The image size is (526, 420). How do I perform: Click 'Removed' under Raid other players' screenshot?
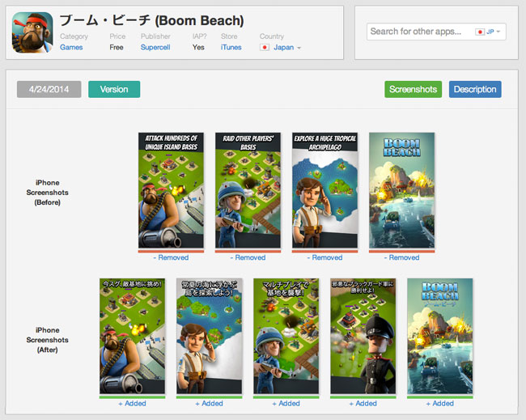pyautogui.click(x=248, y=257)
